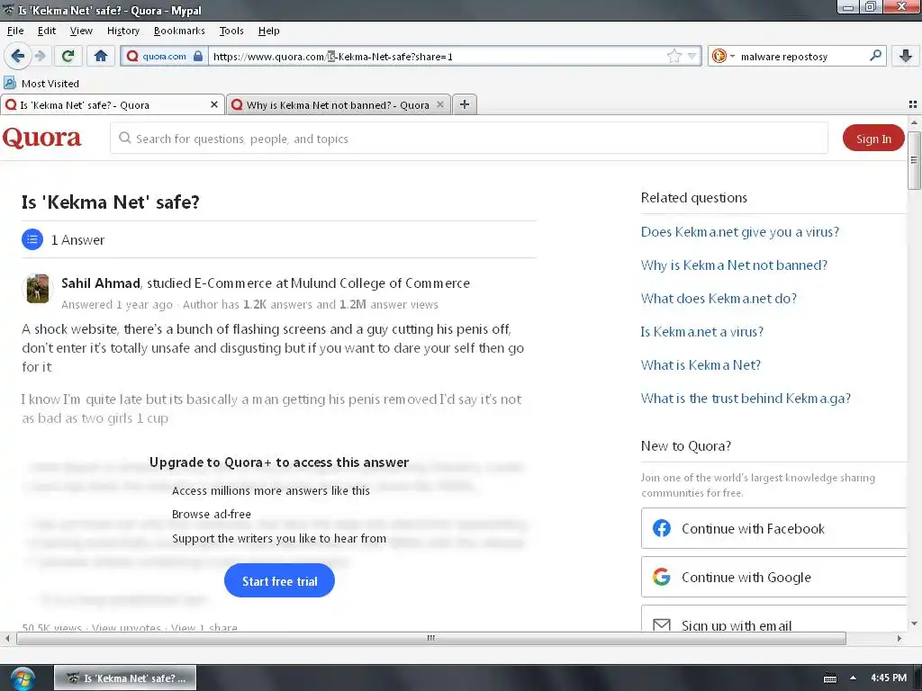Open the tab groups grid icon
The height and width of the screenshot is (691, 922).
point(913,104)
